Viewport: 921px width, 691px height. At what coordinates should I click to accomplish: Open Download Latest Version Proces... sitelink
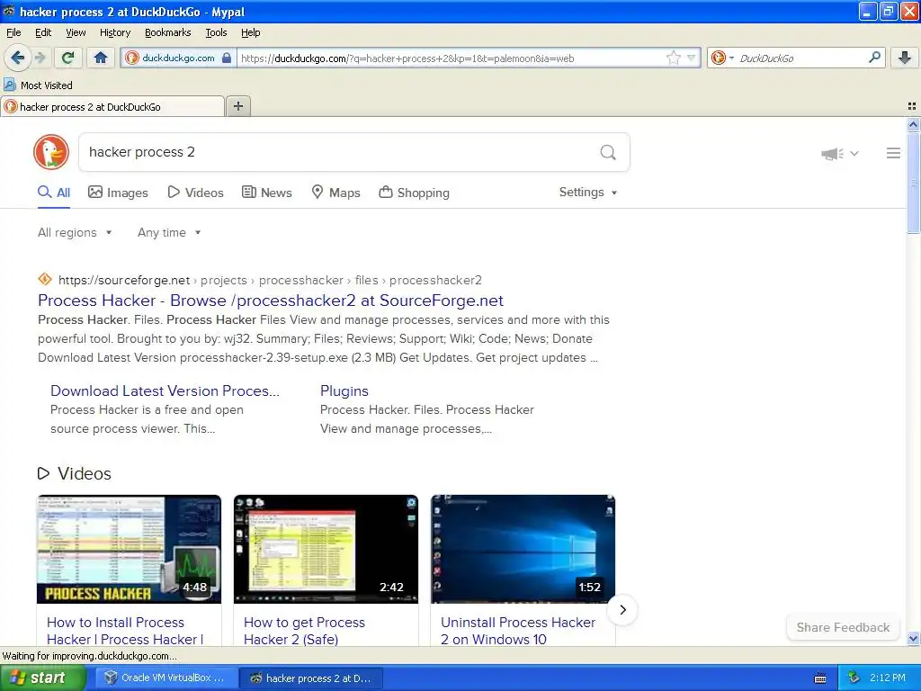[x=165, y=390]
